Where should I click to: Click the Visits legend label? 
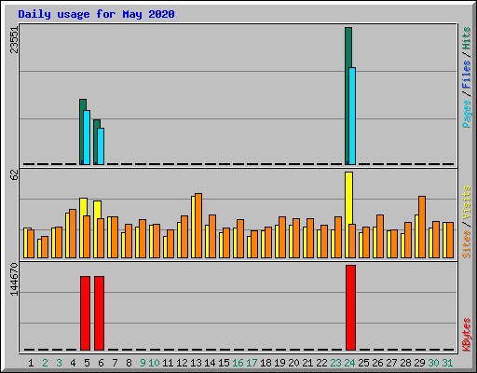point(466,202)
